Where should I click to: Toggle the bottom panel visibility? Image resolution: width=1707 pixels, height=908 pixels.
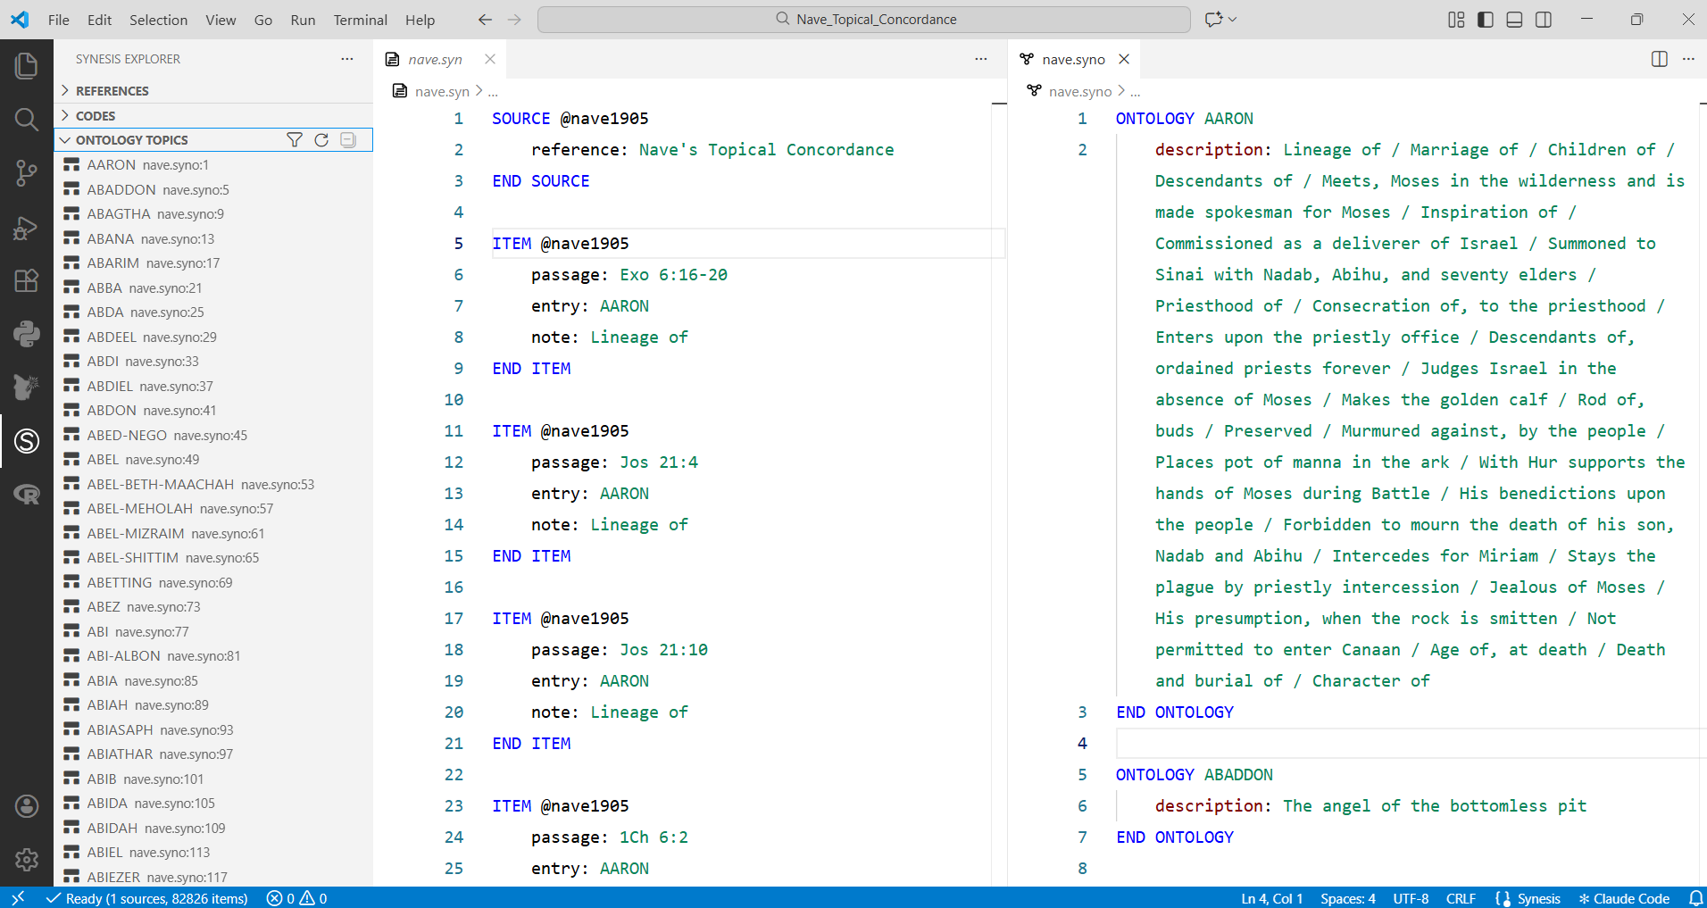point(1514,20)
